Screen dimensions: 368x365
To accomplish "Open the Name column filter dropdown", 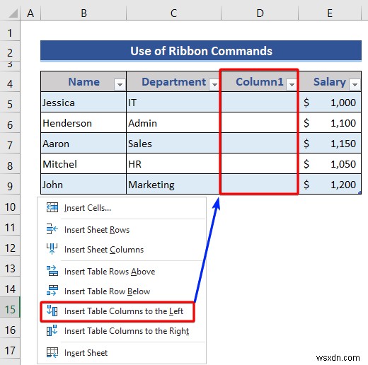I will [x=120, y=84].
